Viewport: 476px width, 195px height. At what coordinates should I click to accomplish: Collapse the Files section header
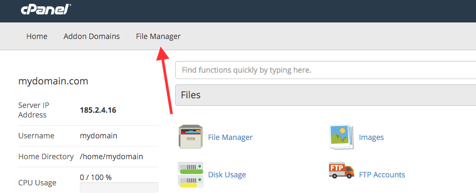pos(326,95)
